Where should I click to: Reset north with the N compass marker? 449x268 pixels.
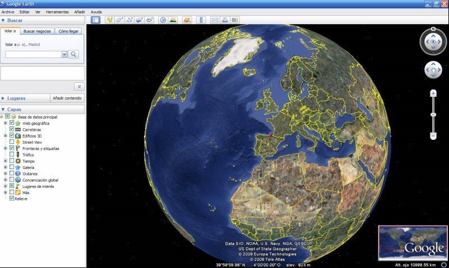click(433, 29)
